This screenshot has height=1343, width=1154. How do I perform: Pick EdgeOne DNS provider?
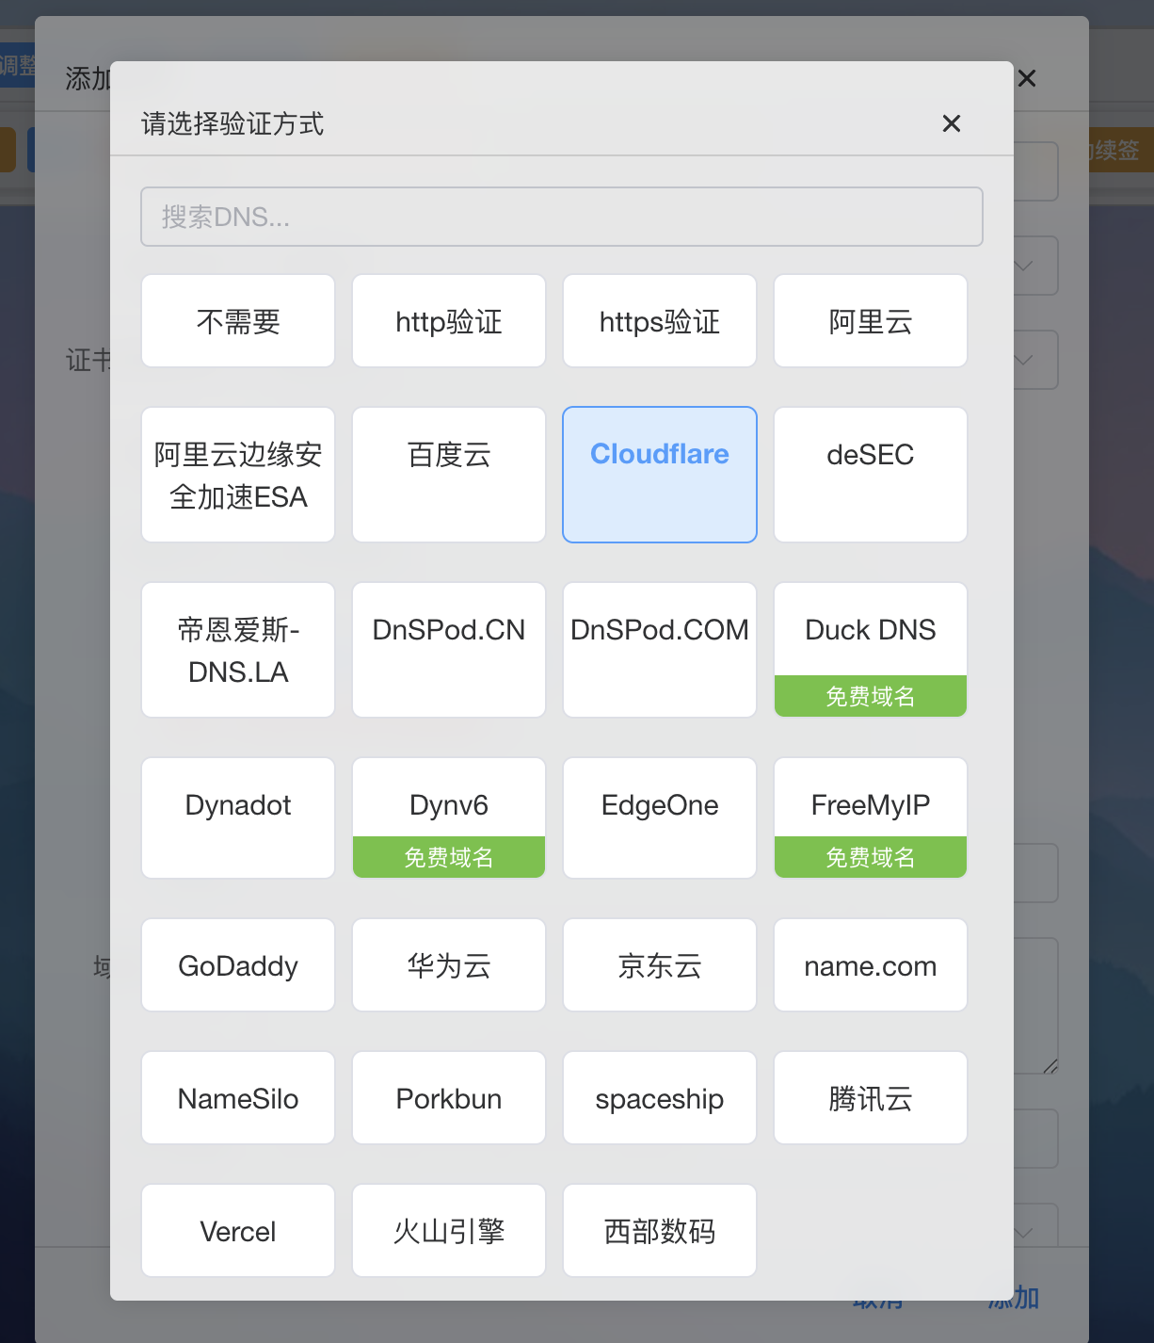point(660,817)
